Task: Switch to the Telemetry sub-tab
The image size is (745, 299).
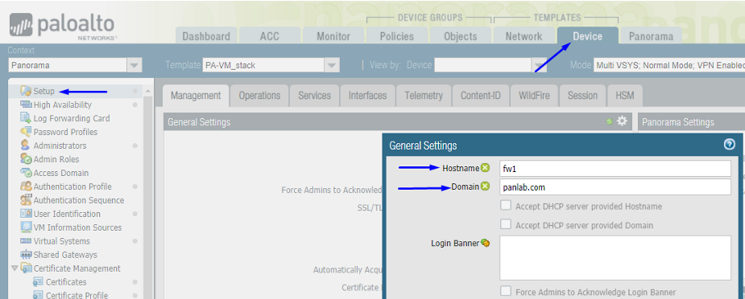Action: click(424, 96)
